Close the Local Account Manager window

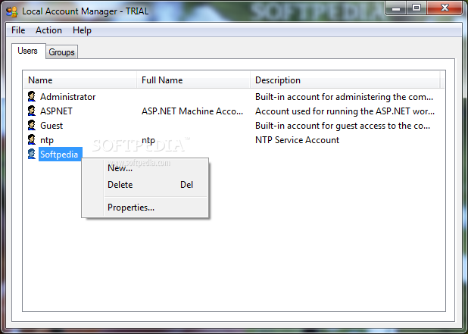point(445,8)
